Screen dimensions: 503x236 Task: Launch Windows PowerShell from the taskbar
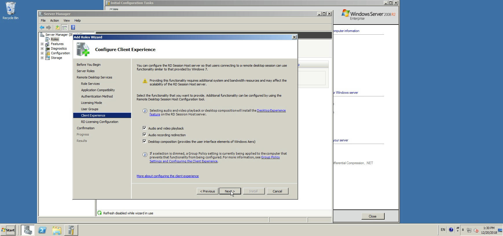tap(42, 230)
